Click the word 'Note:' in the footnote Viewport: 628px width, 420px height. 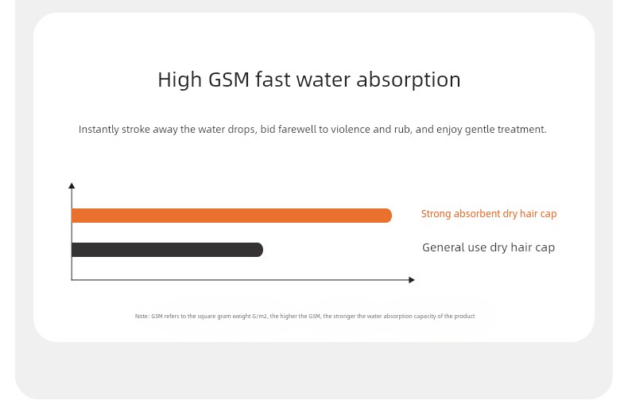click(142, 317)
